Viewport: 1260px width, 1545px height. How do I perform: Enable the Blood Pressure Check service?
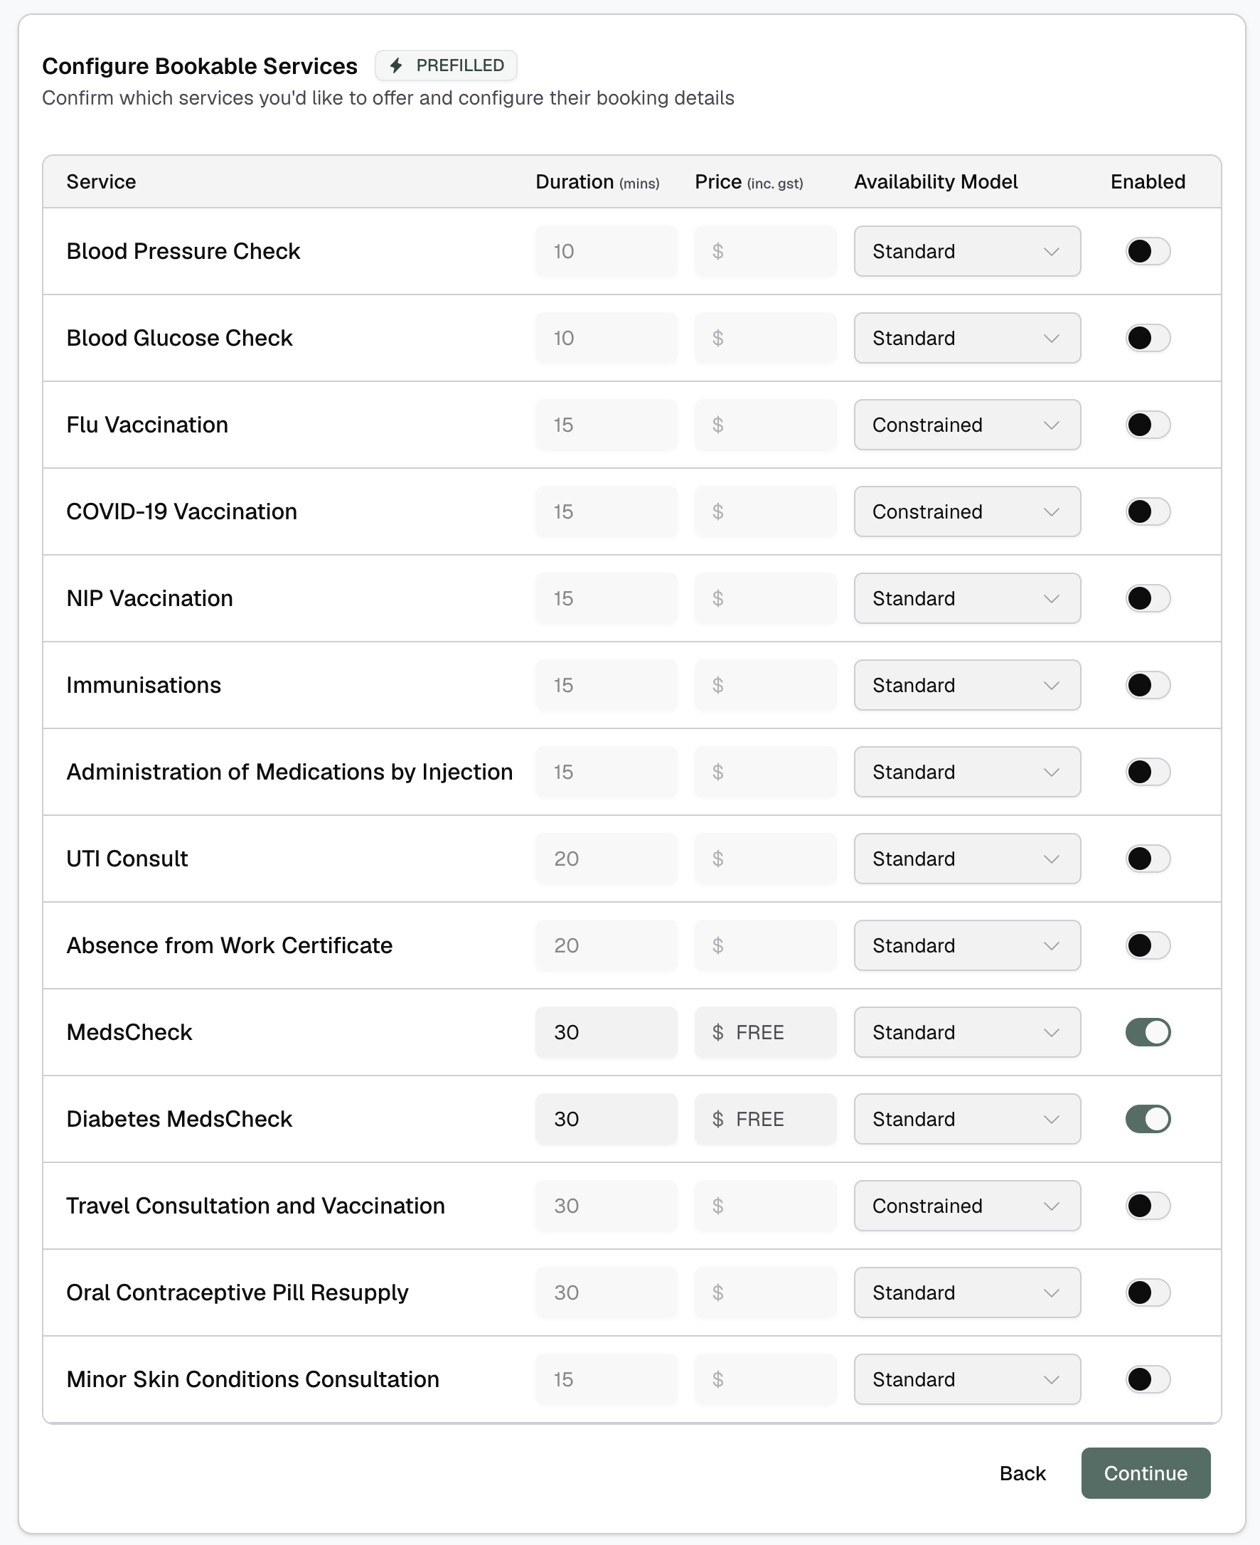tap(1148, 251)
